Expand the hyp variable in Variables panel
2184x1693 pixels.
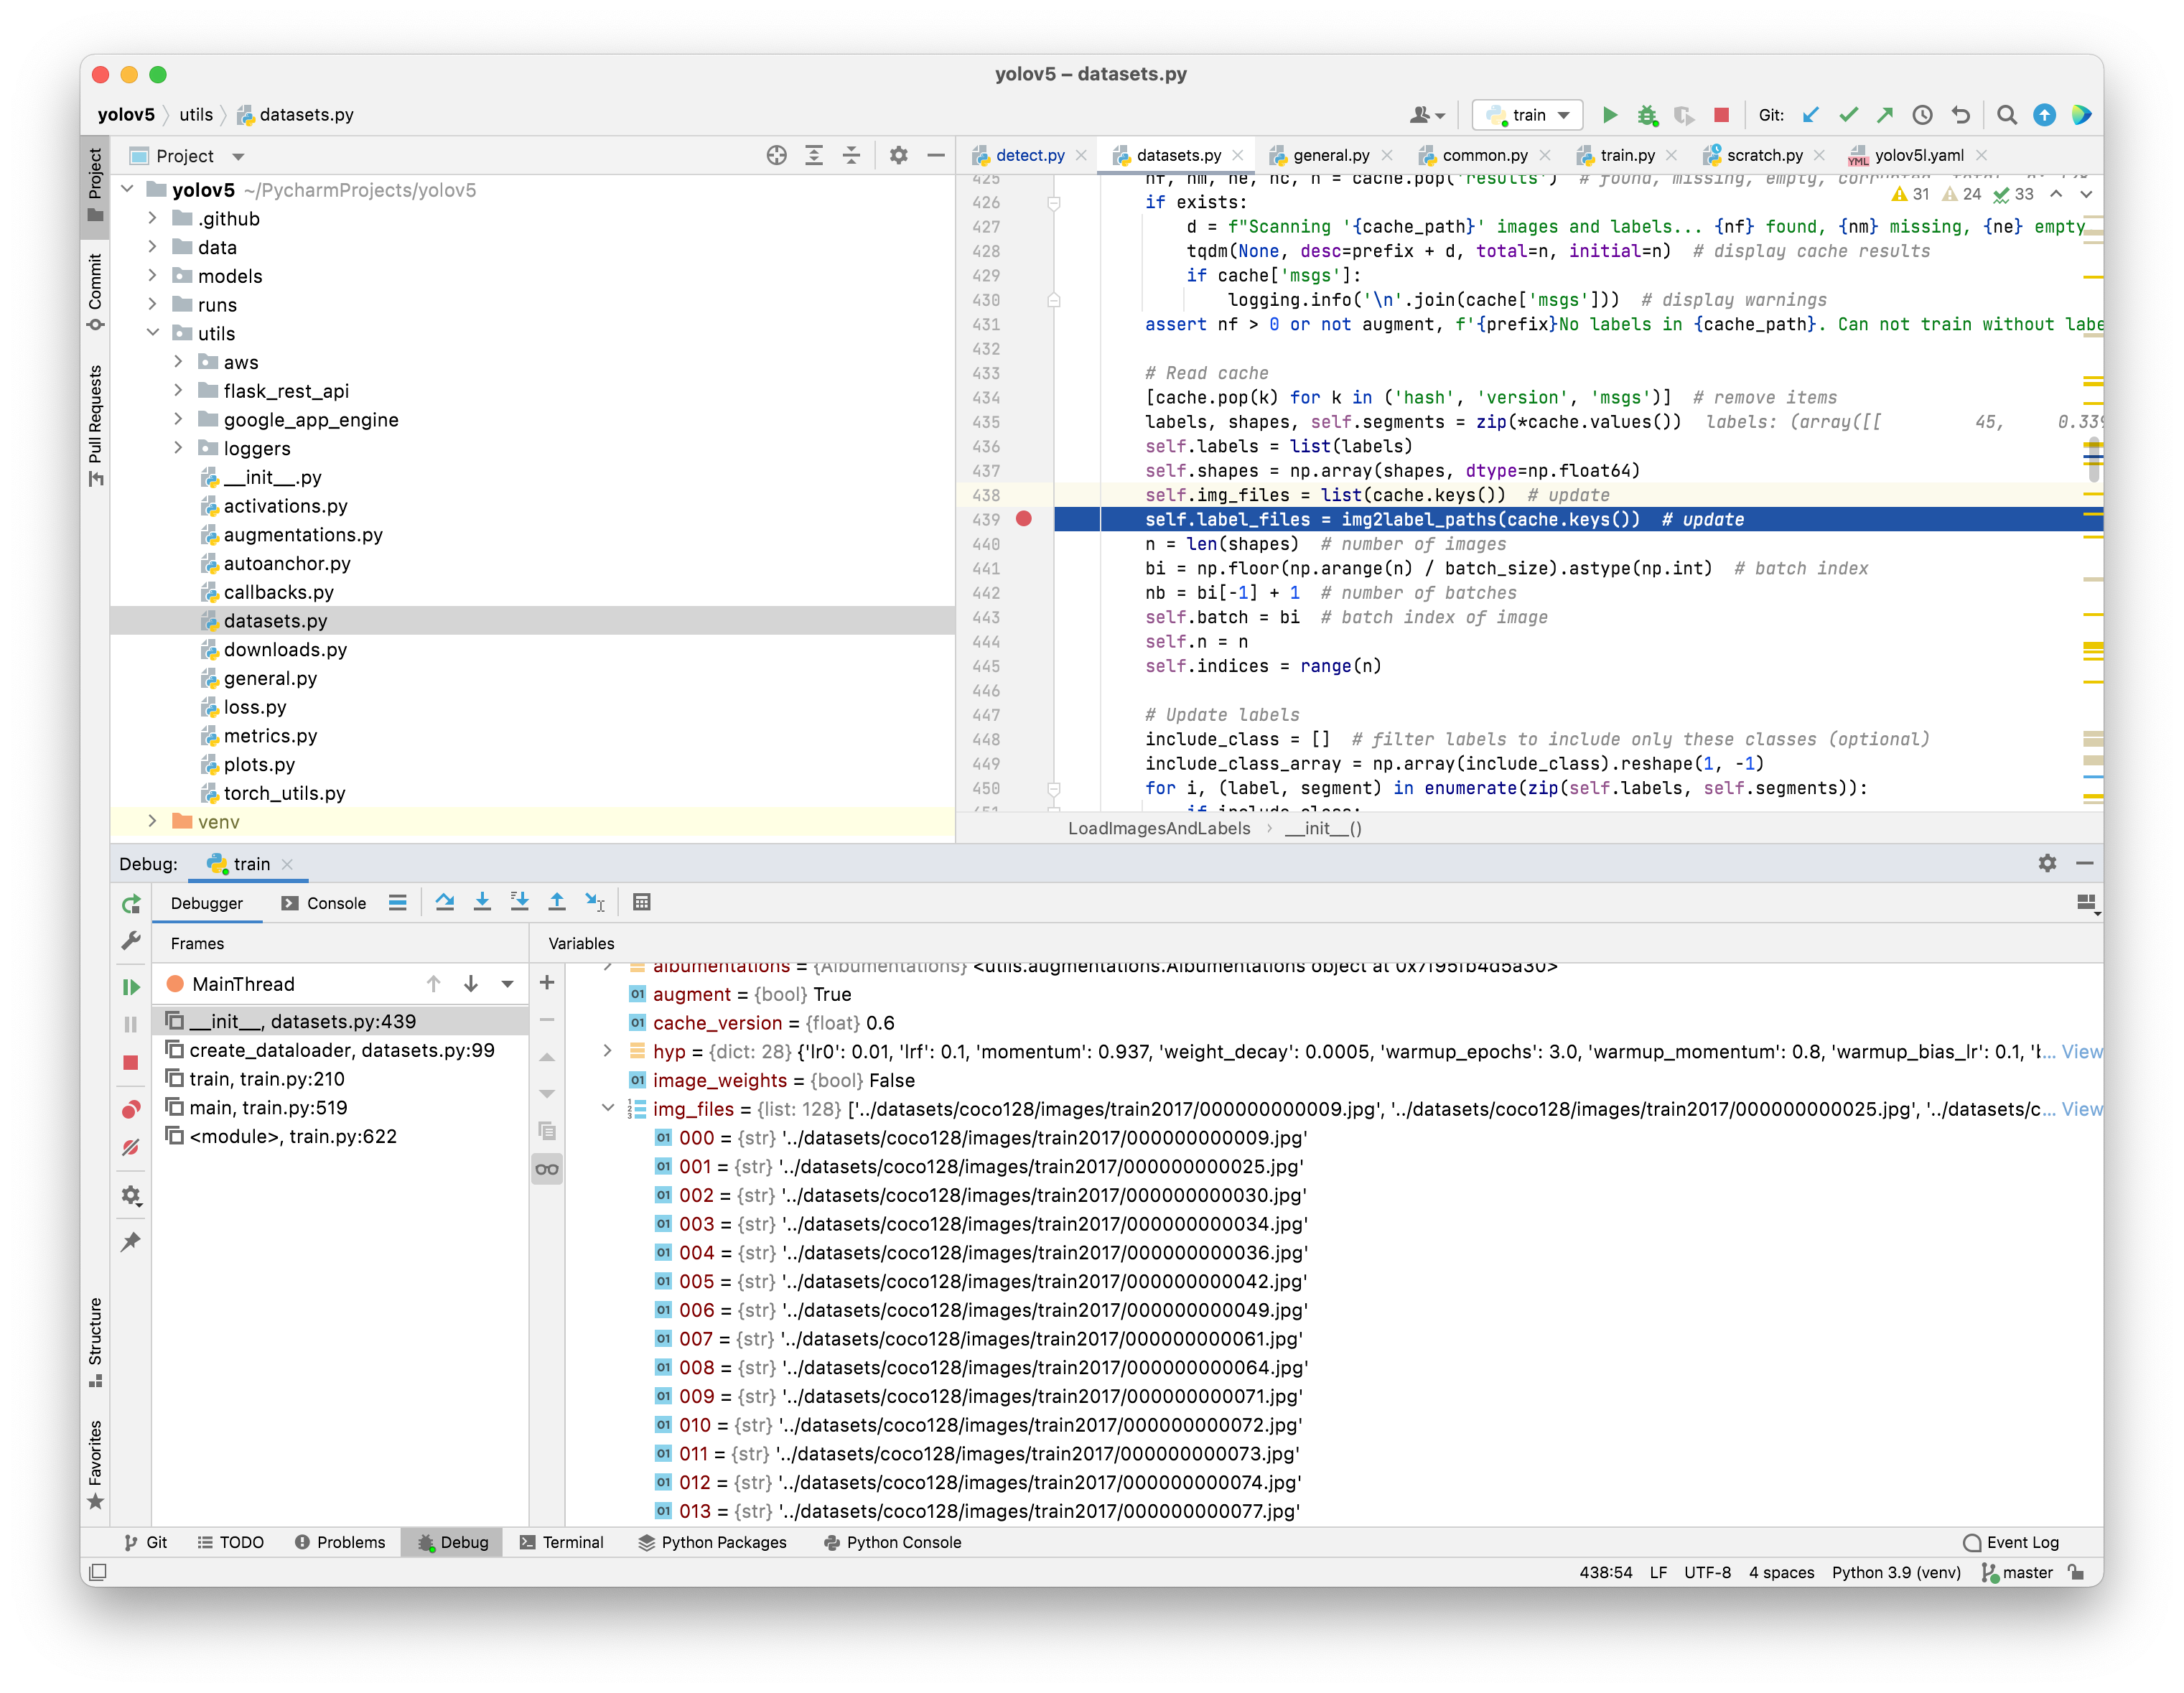(x=607, y=1051)
